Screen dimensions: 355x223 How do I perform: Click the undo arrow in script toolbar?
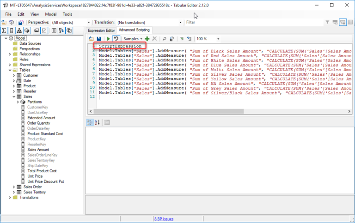tap(116, 39)
